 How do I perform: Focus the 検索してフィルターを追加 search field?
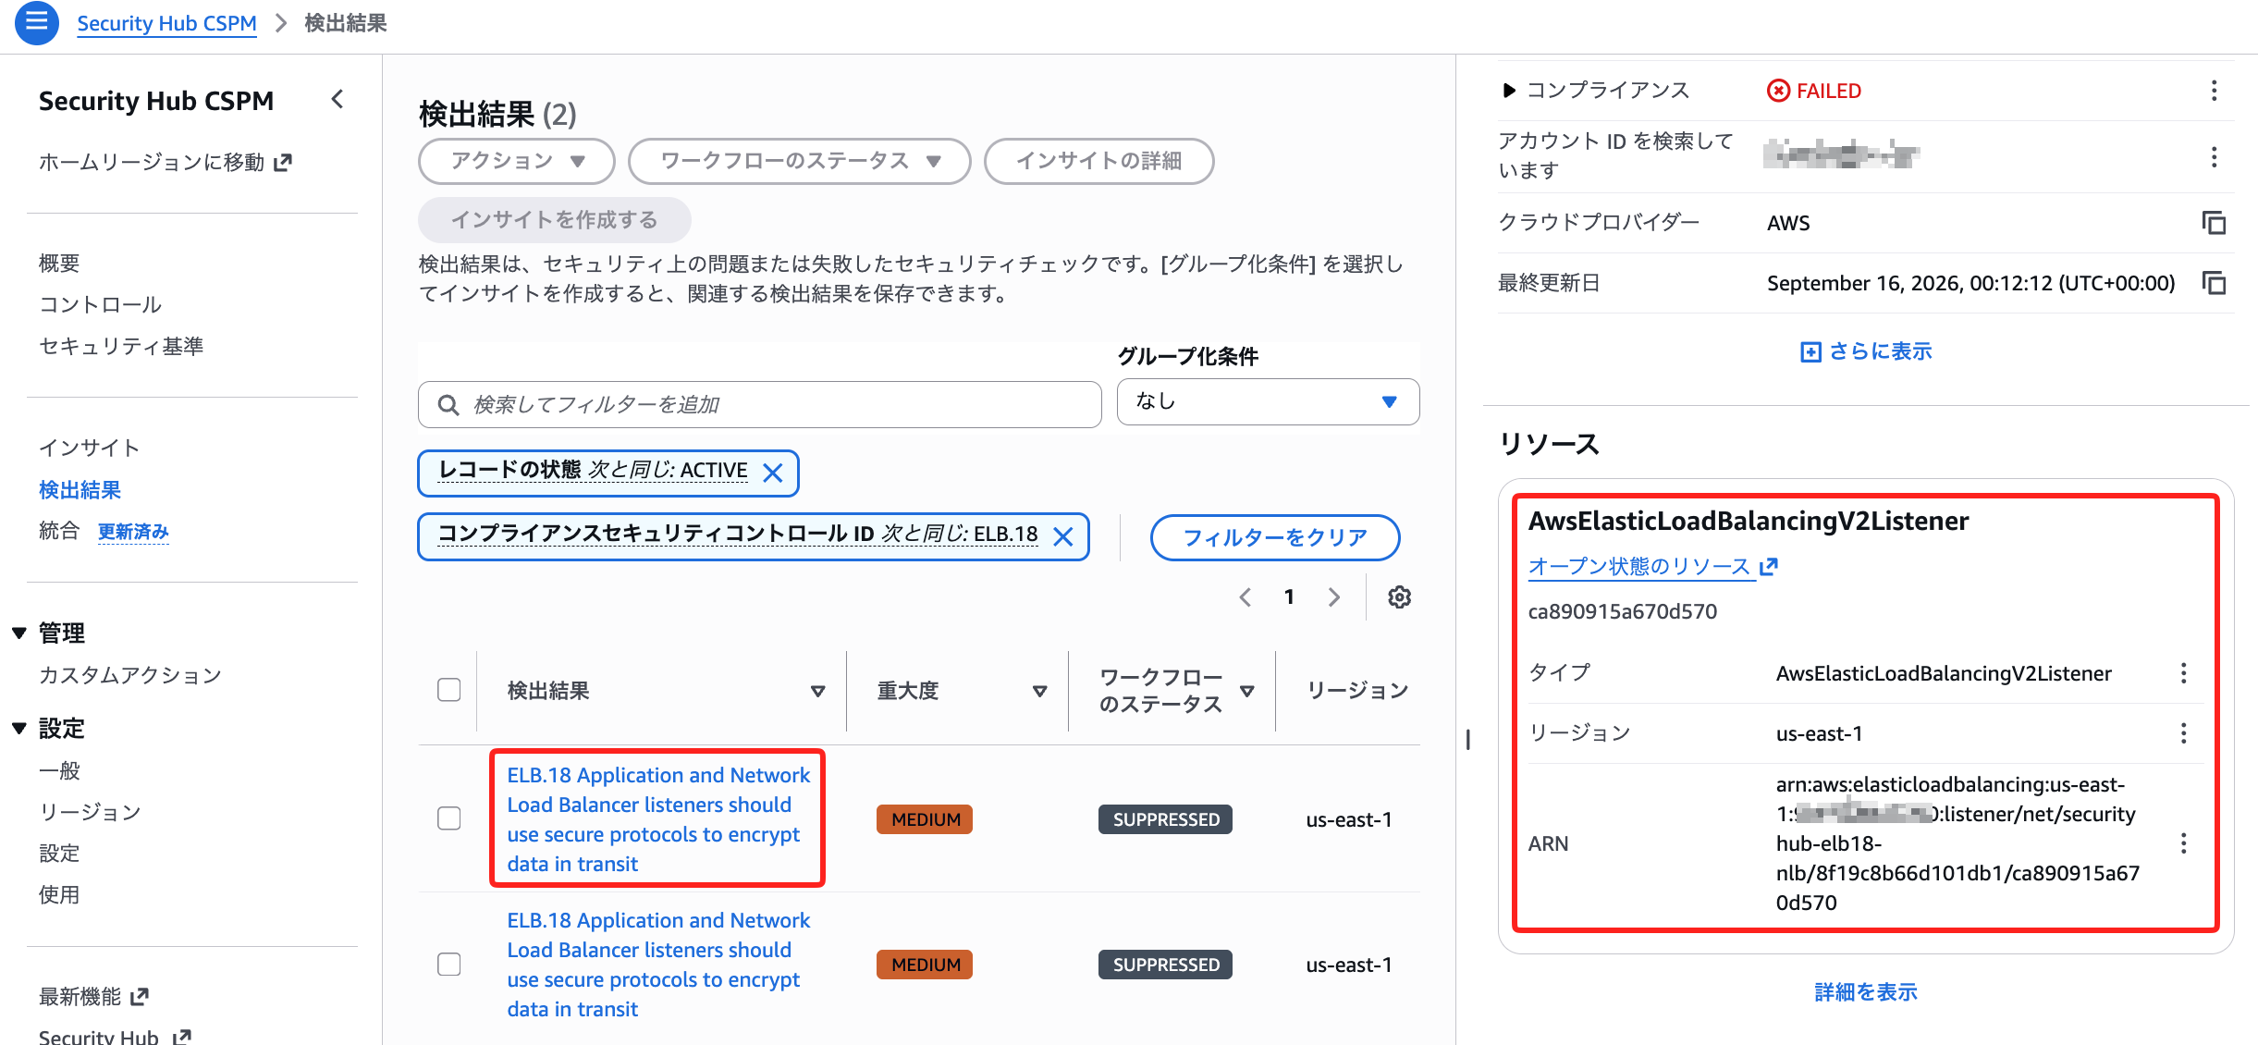pyautogui.click(x=760, y=405)
